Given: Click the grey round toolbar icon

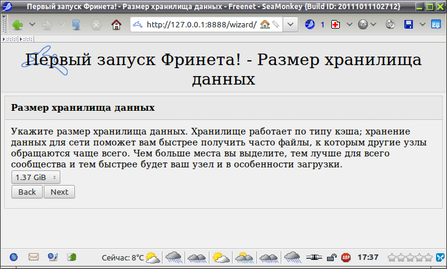Looking at the screenshot, I should pyautogui.click(x=362, y=24).
